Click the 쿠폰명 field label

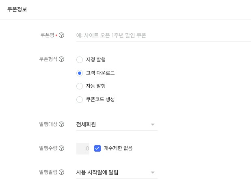(x=45, y=35)
